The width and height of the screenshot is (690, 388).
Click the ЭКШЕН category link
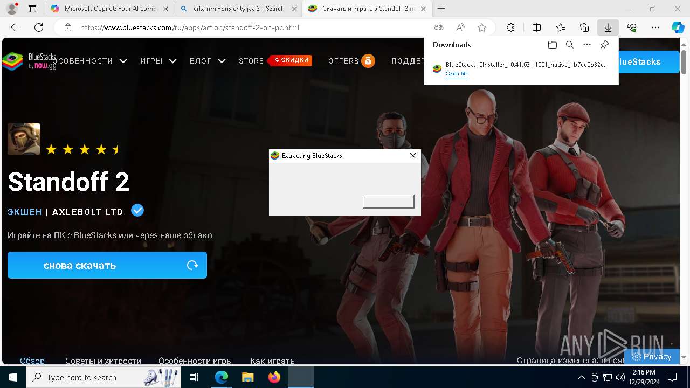point(25,212)
